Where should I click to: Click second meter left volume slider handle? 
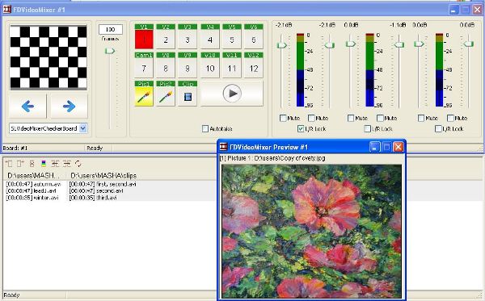coord(351,44)
